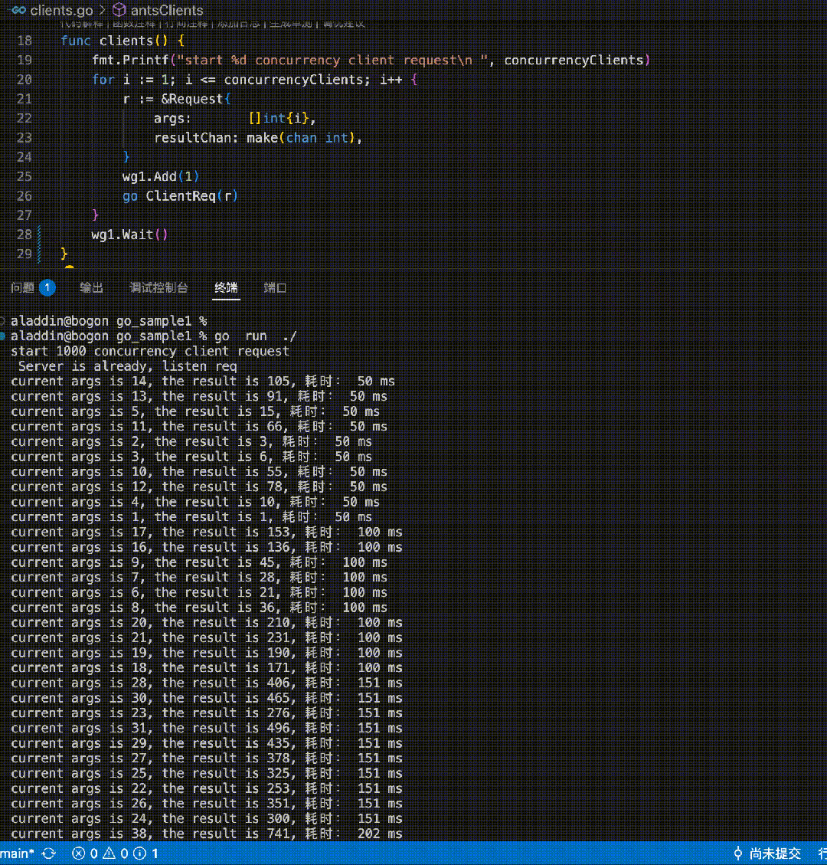Click the Go file icon in breadcrumb
The image size is (827, 865).
(x=18, y=10)
